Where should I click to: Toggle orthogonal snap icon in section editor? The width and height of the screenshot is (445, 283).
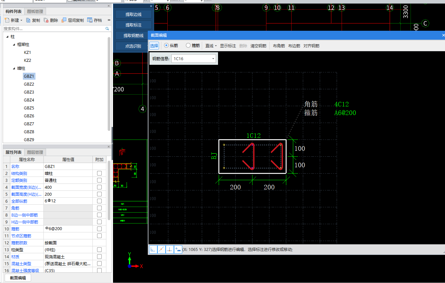153,250
